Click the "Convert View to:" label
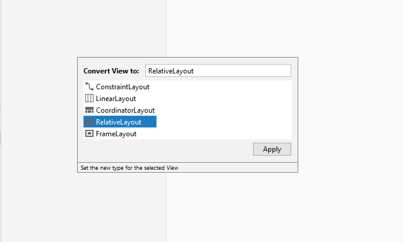The height and width of the screenshot is (242, 403). point(111,71)
